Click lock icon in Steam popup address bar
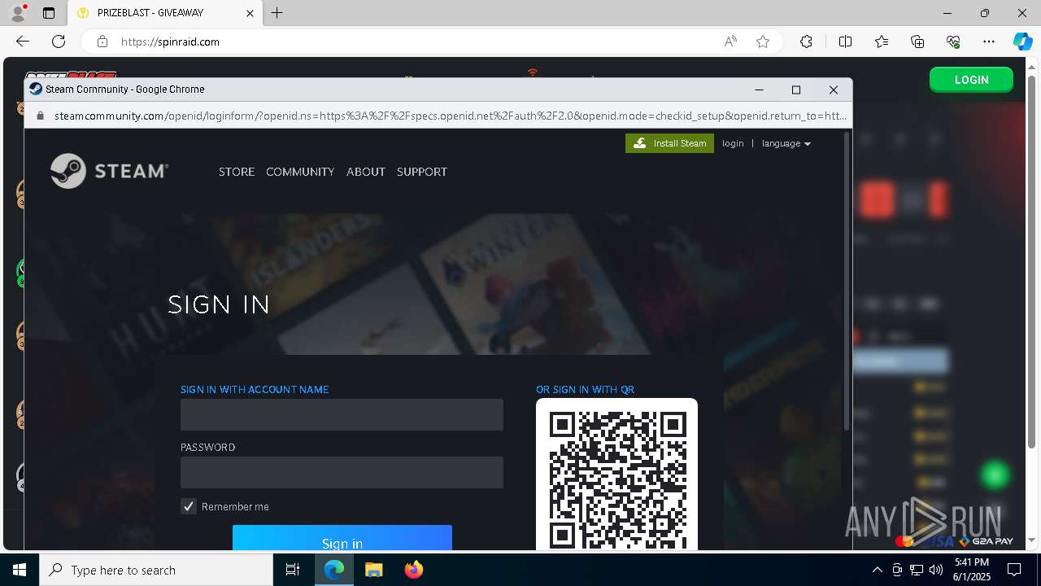1041x586 pixels. point(39,116)
